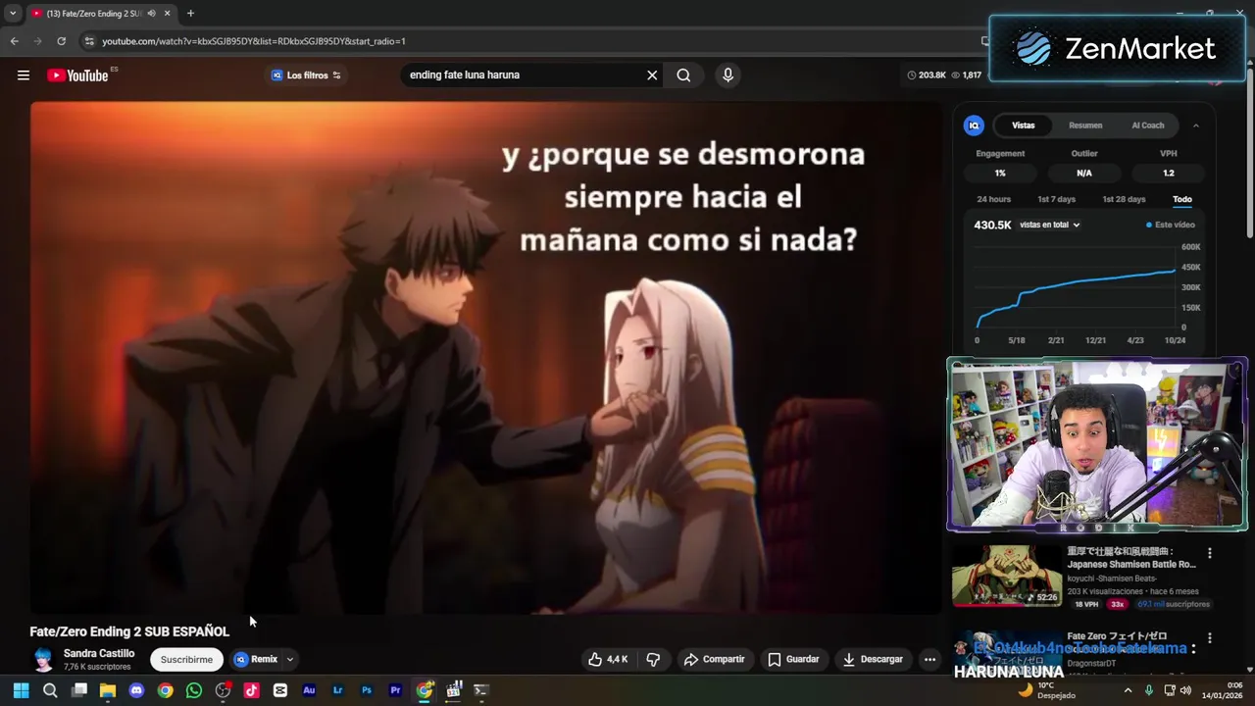
Task: Open Sandra Castillo channel avatar
Action: coord(42,659)
